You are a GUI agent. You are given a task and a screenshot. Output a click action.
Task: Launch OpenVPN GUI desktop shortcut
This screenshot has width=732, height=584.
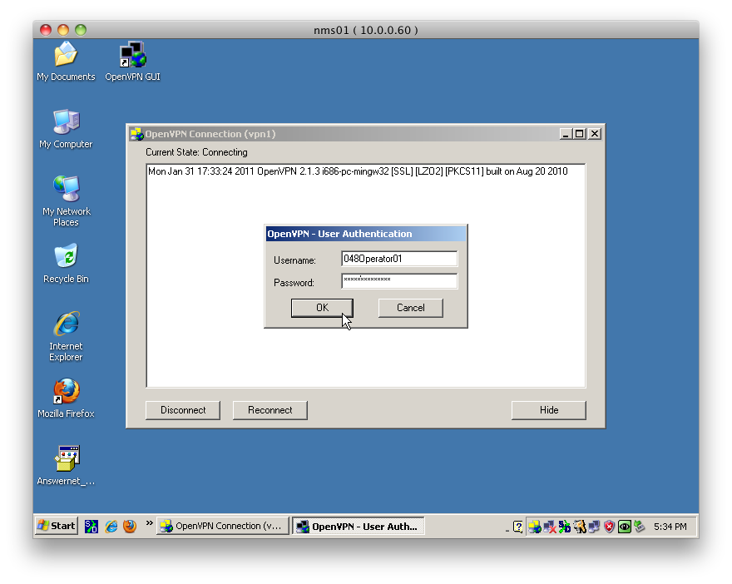click(x=132, y=62)
